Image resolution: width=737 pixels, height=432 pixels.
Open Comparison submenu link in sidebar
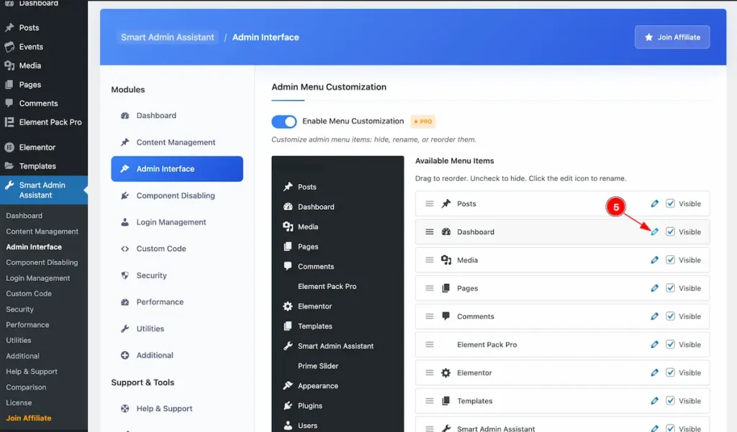[26, 387]
